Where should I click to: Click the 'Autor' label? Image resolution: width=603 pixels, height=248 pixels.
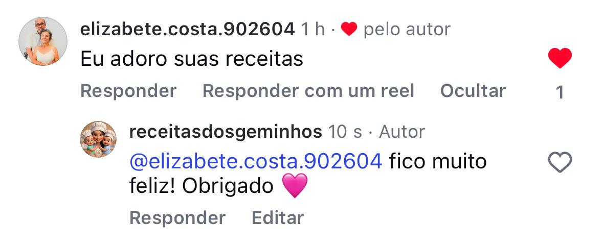pyautogui.click(x=402, y=133)
